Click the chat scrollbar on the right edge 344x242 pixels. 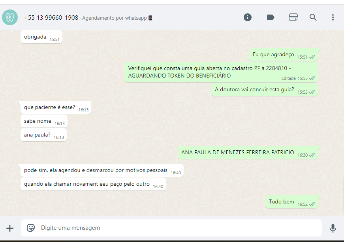tap(343, 195)
